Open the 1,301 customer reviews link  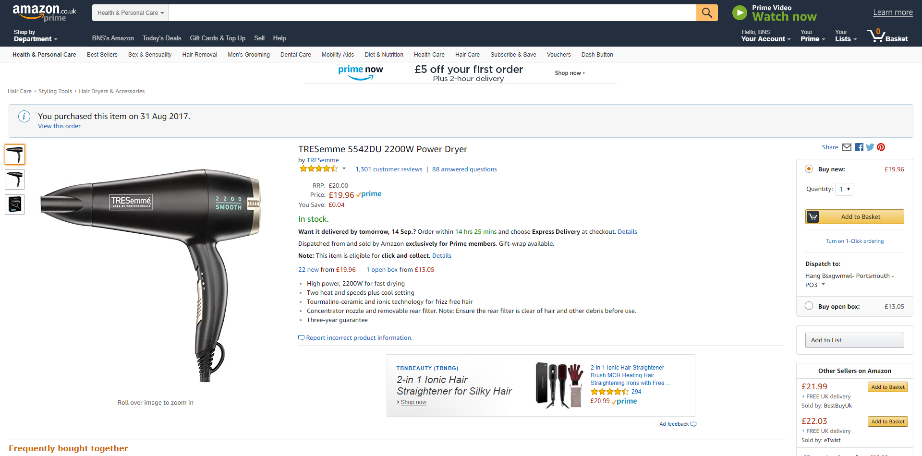389,169
